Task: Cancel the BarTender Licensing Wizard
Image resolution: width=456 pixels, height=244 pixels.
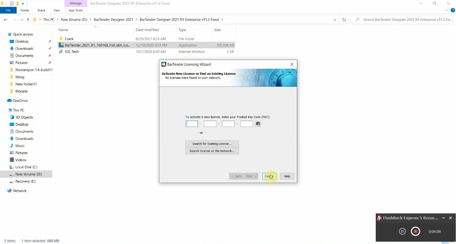Action: [269, 176]
